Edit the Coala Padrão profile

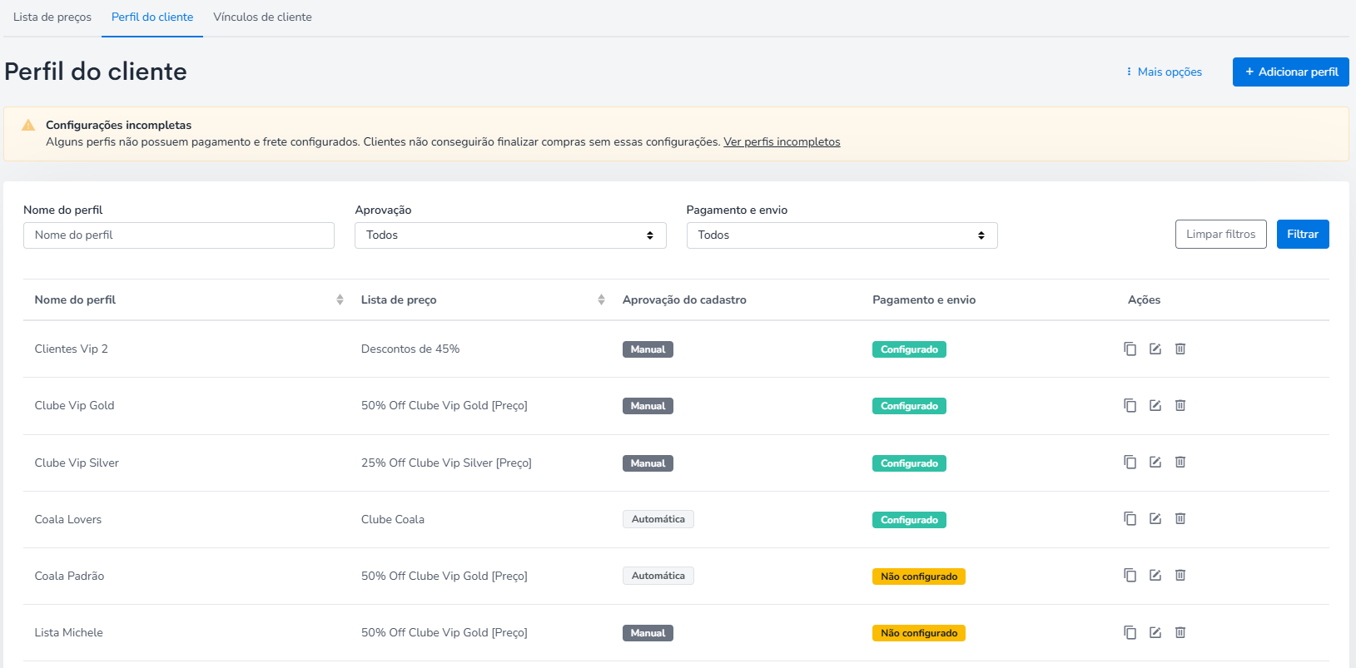coord(1155,575)
